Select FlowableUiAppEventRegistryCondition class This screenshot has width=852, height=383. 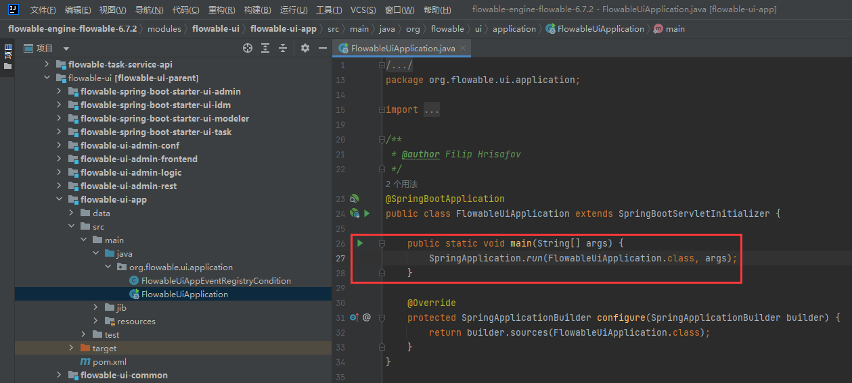coord(216,280)
